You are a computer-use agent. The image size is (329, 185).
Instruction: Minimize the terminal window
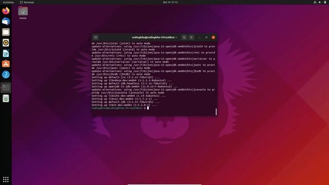(x=199, y=38)
